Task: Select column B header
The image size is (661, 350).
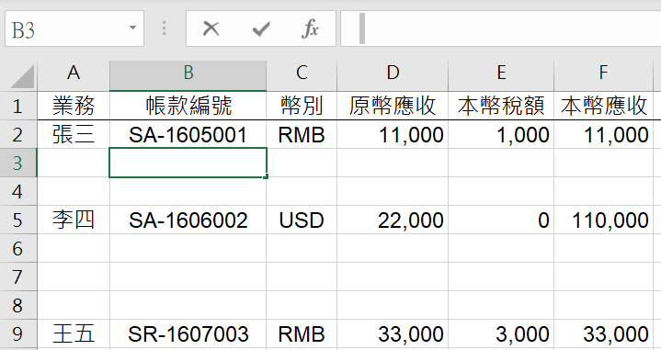Action: coord(188,75)
